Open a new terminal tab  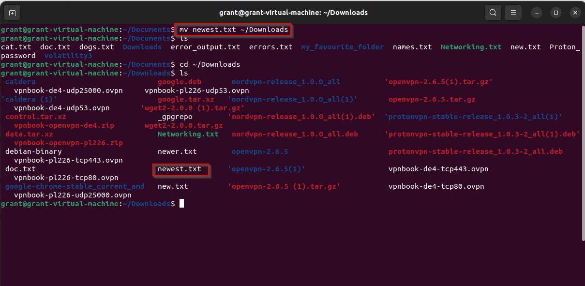coord(12,13)
